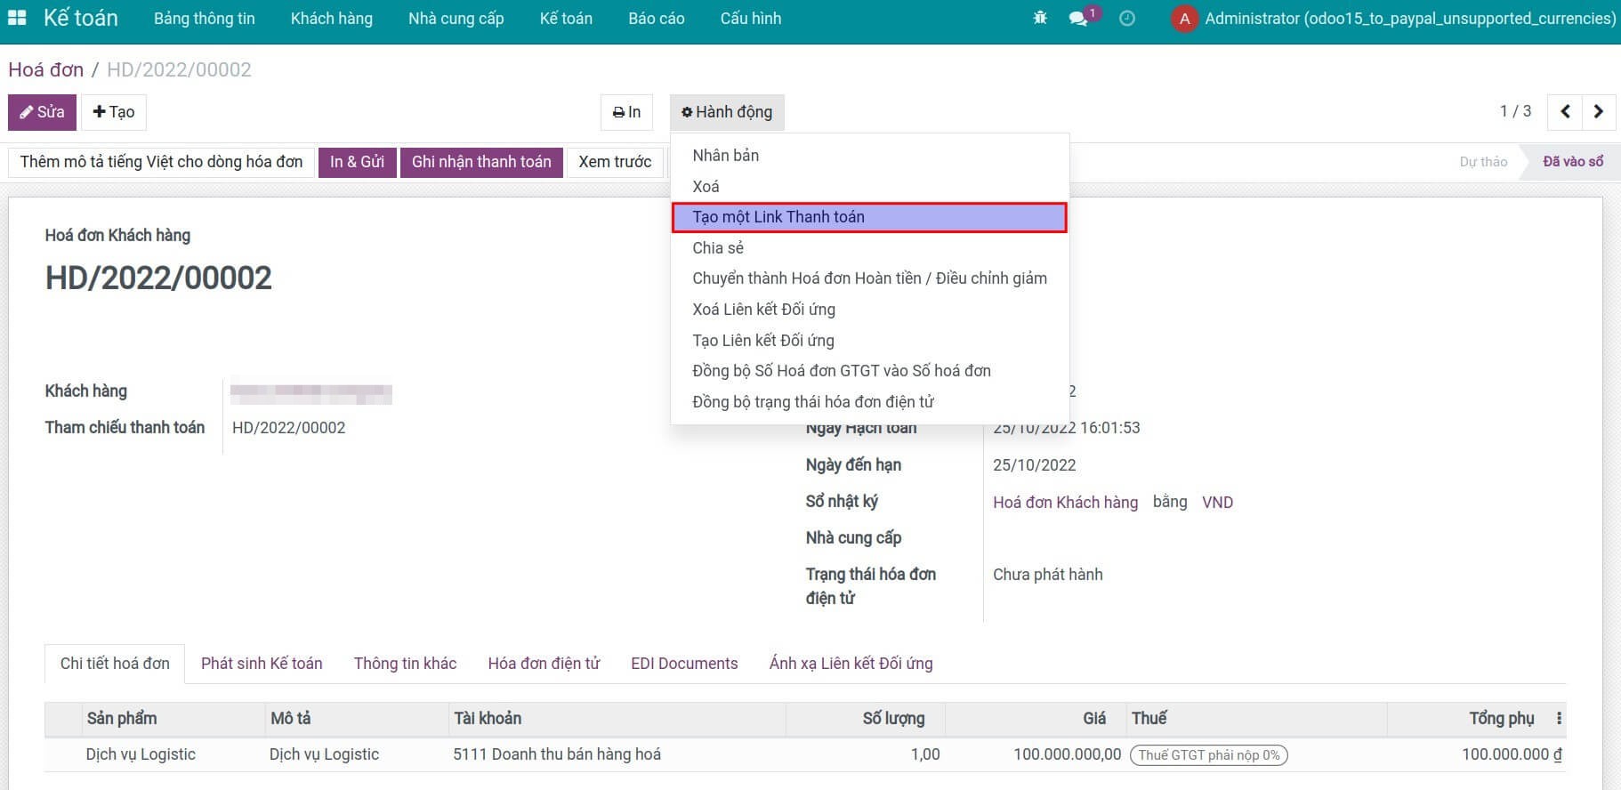
Task: Open the apps grid home menu
Action: point(16,18)
